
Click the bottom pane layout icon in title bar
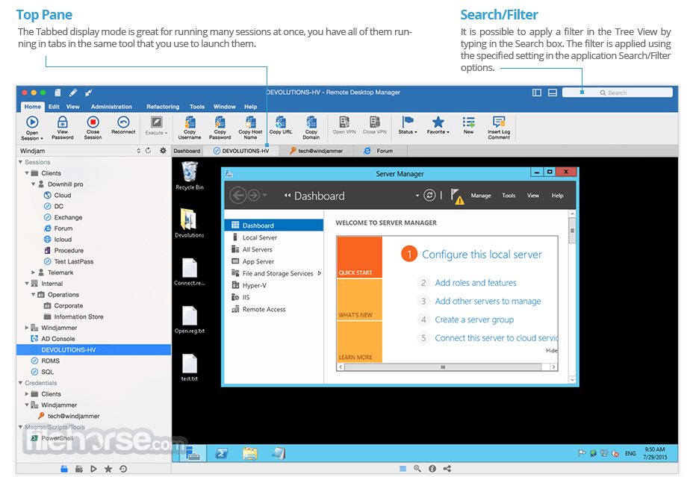pyautogui.click(x=552, y=93)
